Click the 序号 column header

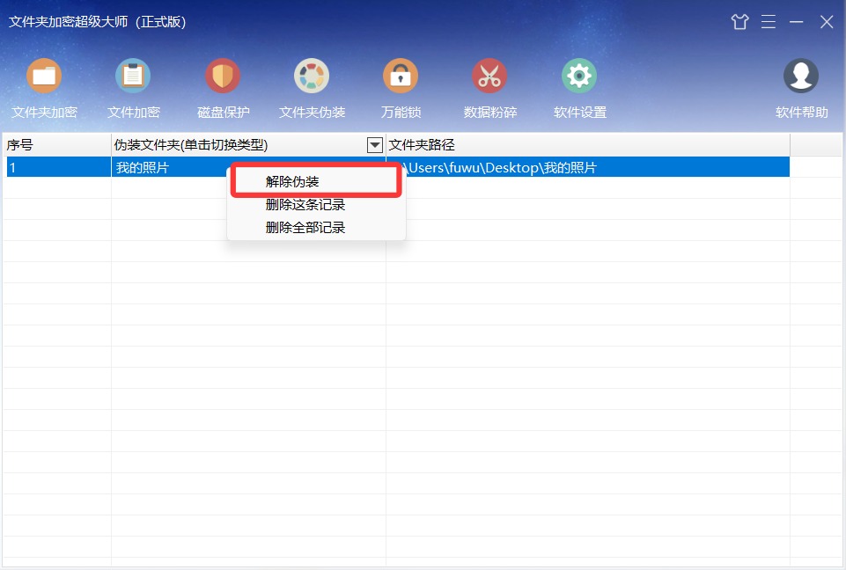57,145
